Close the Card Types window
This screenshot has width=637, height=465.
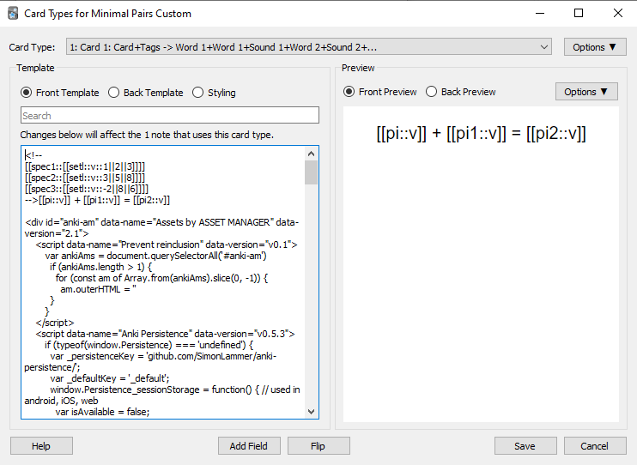(x=618, y=14)
